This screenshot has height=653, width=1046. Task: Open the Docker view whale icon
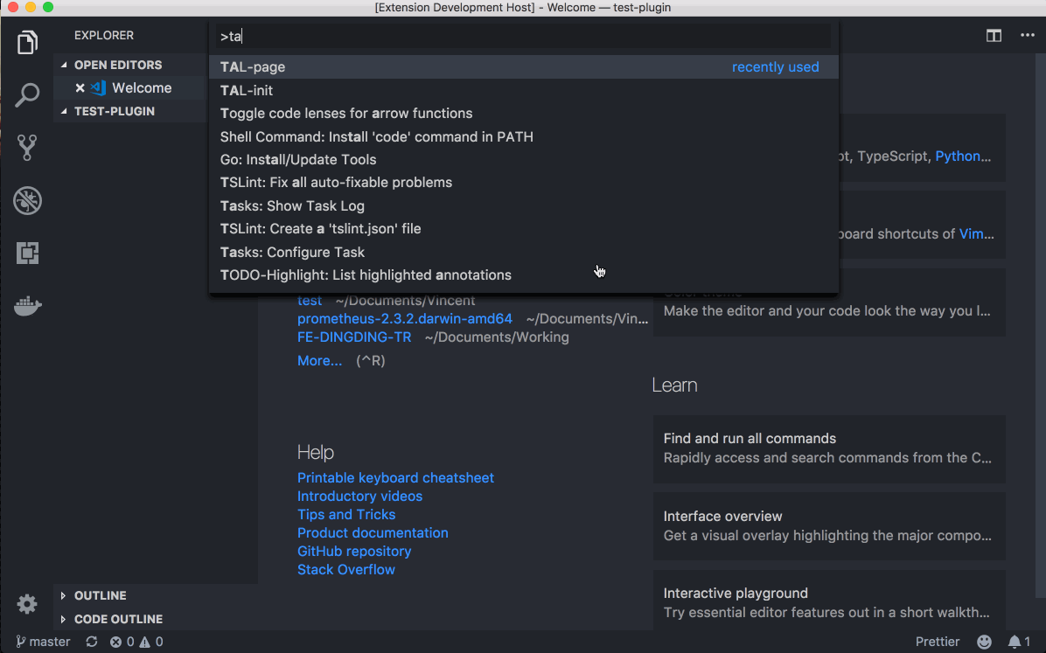(x=27, y=305)
